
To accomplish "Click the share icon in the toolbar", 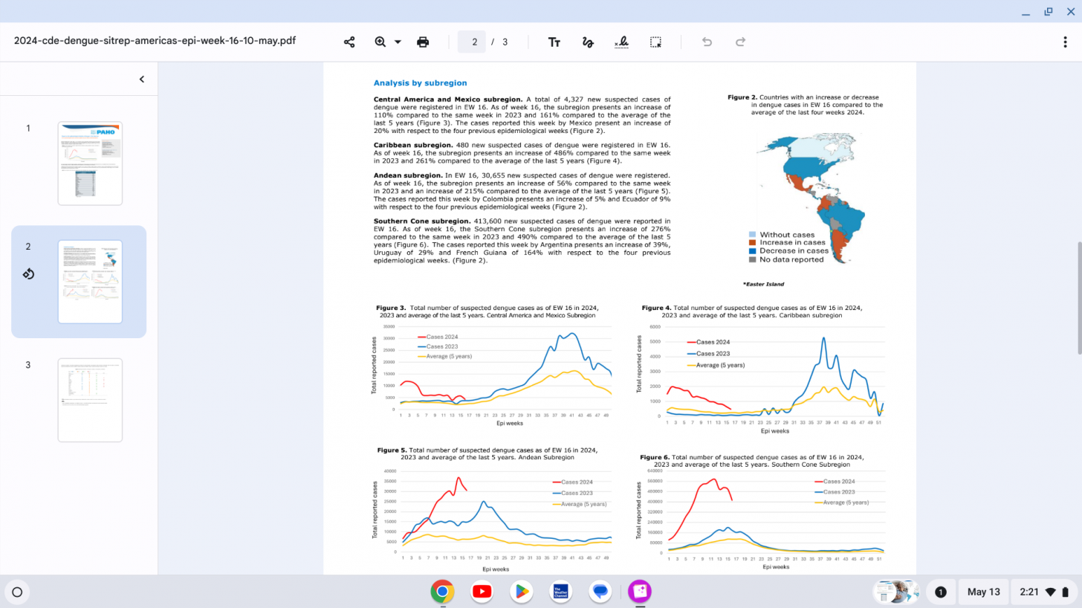I will [349, 42].
